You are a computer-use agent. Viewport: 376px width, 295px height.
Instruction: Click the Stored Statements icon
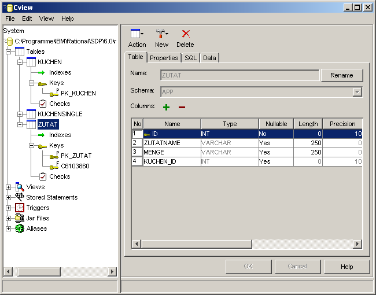click(20, 197)
